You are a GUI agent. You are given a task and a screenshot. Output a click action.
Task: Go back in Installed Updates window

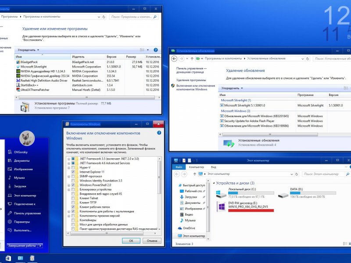(x=174, y=59)
